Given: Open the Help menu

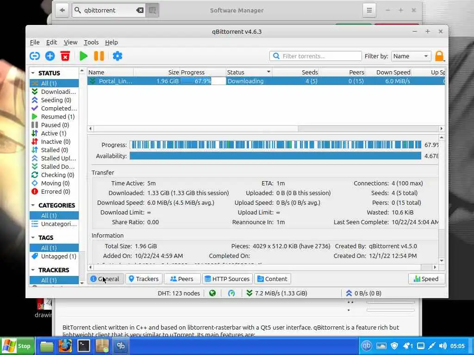Looking at the screenshot, I should pos(111,42).
